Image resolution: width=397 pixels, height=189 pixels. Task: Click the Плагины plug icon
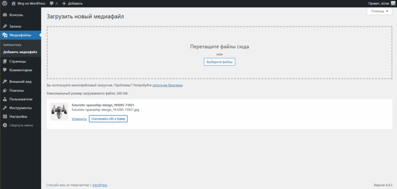(x=5, y=91)
